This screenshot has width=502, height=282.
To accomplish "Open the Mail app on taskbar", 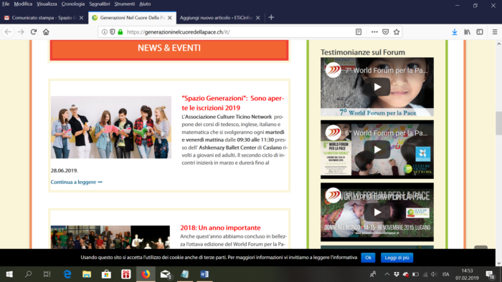I will [x=166, y=274].
